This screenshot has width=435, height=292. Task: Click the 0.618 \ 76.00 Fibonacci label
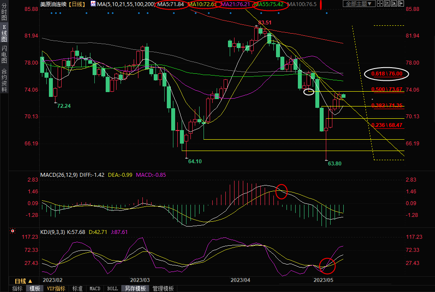pos(387,74)
